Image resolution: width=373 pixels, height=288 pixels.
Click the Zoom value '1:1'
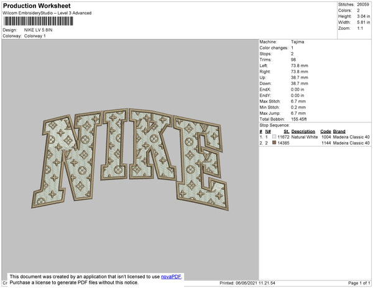pos(360,29)
